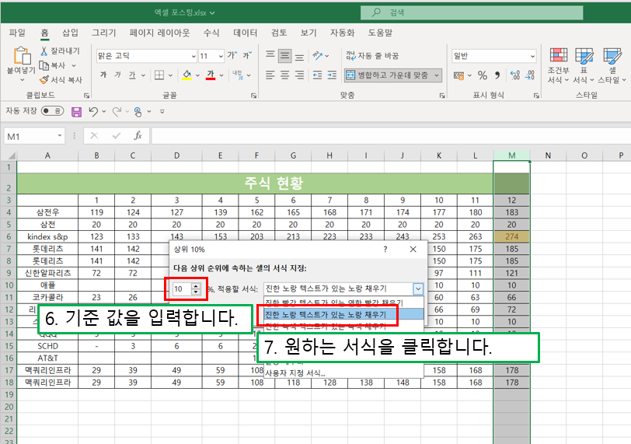Click the Paste (붙여넣기) clipboard icon
Screen dimensions: 631x444
[x=22, y=55]
